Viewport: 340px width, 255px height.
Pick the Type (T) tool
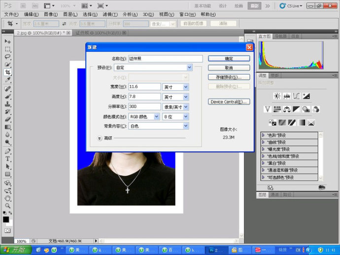click(x=7, y=159)
